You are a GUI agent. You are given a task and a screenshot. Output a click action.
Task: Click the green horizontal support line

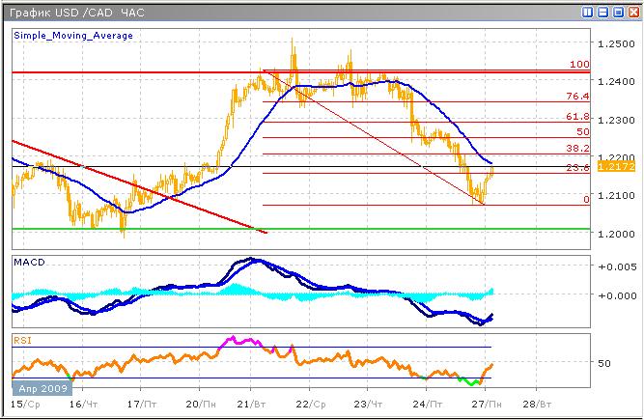tap(290, 229)
